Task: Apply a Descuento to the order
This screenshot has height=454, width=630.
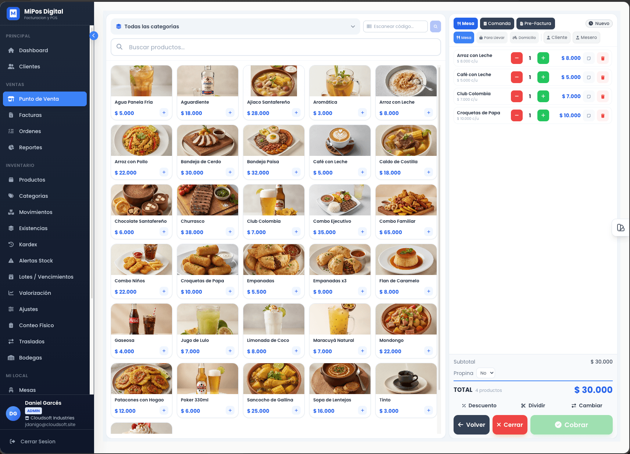Action: pyautogui.click(x=479, y=405)
